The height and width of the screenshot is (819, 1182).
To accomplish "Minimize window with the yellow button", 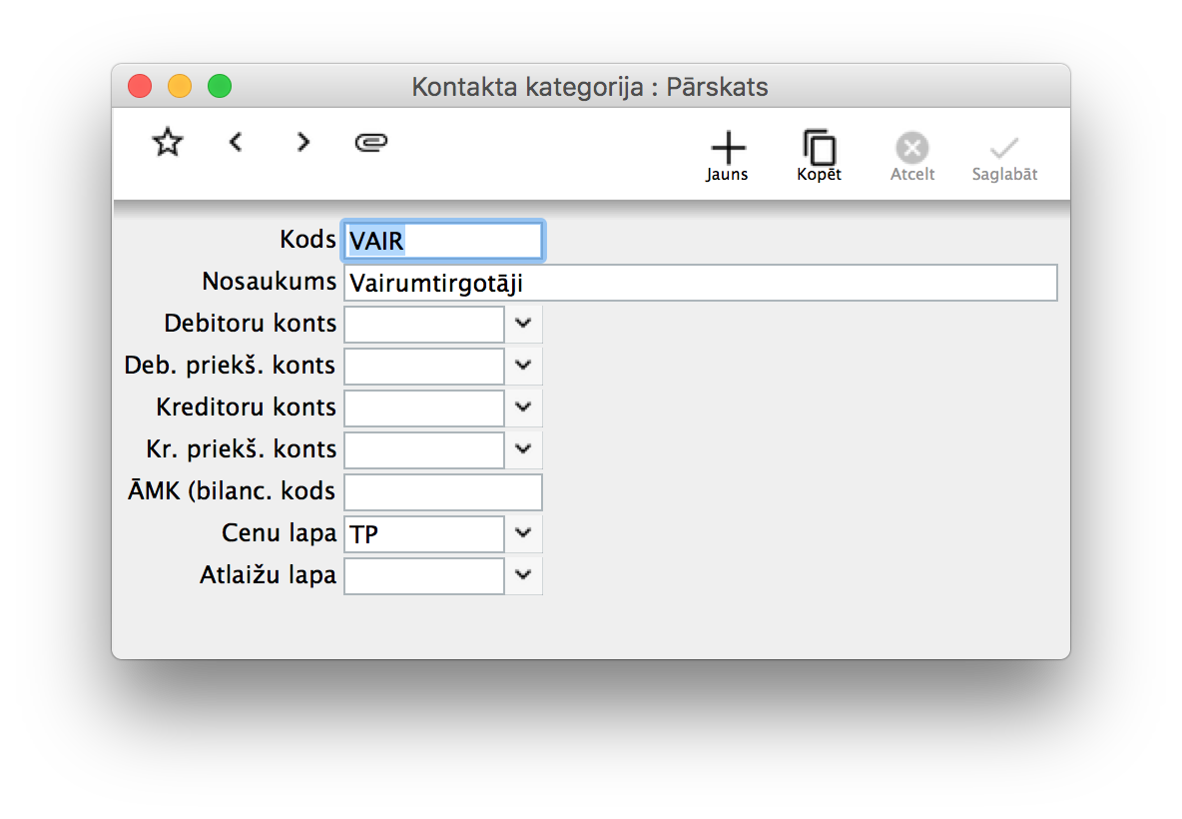I will (x=180, y=86).
